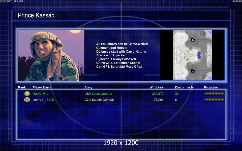
Task: Click start position marker 2 on the map
Action: click(192, 71)
